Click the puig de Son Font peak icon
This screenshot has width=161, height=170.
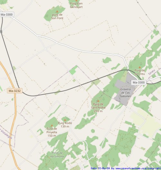(x=57, y=12)
